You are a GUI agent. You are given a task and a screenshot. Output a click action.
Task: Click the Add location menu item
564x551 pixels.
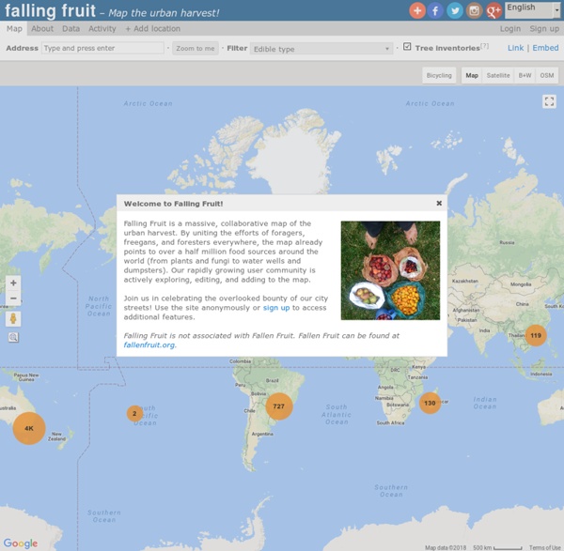tap(153, 29)
